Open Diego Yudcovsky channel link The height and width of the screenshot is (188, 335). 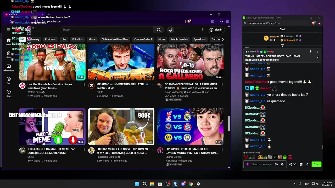pyautogui.click(x=175, y=92)
